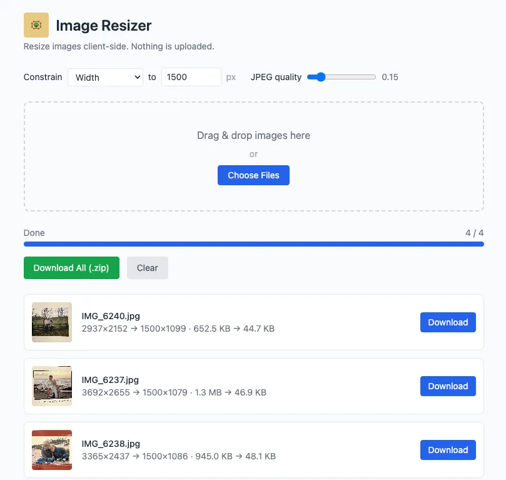Click the Image Resizer logo icon
506x480 pixels.
(36, 25)
